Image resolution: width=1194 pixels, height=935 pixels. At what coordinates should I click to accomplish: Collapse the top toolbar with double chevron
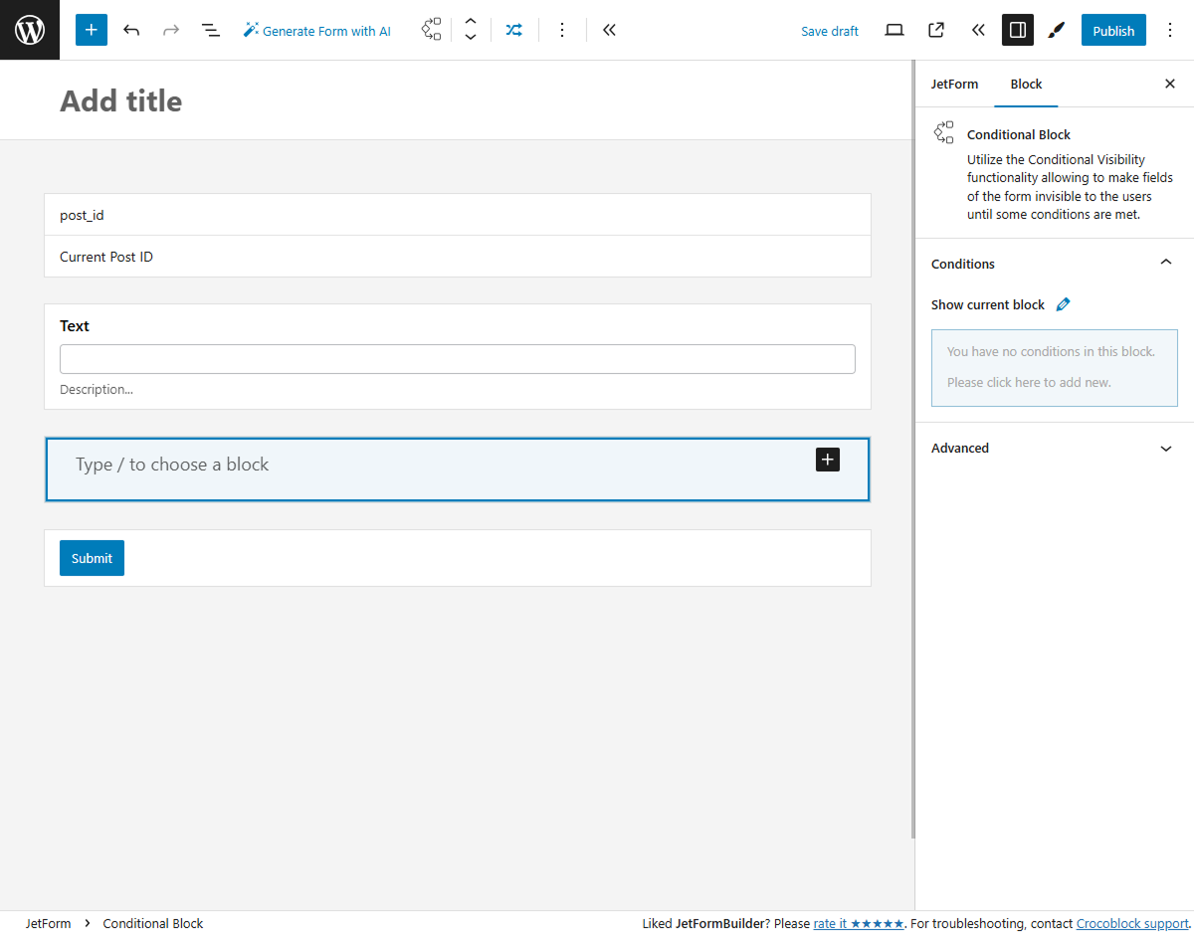[609, 30]
